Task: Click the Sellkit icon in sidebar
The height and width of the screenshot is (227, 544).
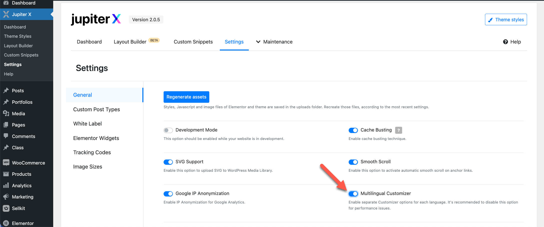Action: pos(6,208)
